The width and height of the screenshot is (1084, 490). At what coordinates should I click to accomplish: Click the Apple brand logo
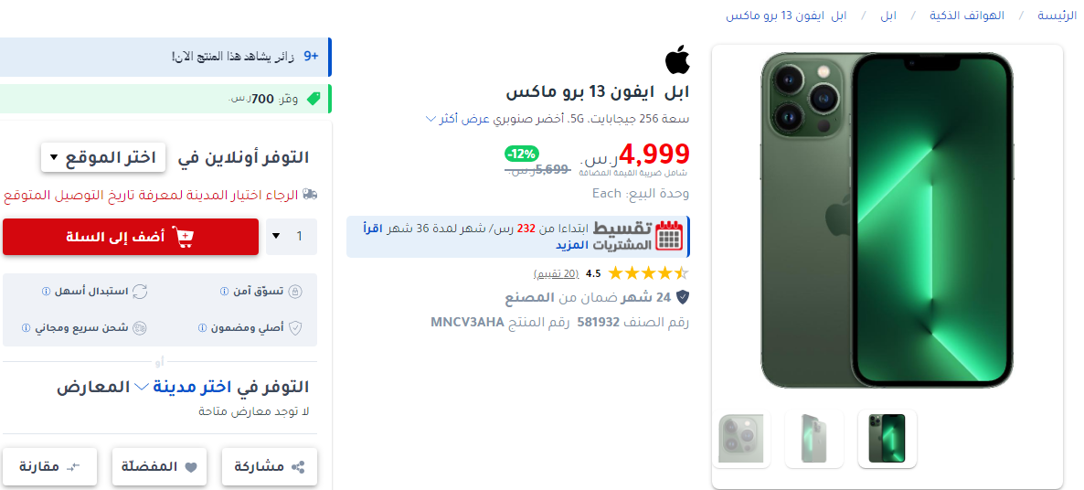click(x=677, y=60)
